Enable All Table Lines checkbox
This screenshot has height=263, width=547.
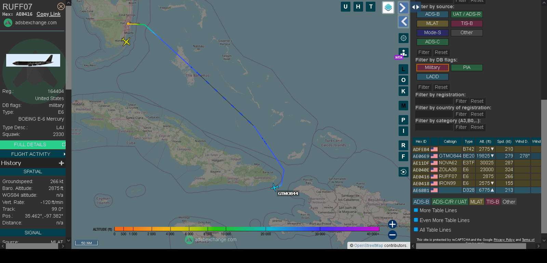416,230
